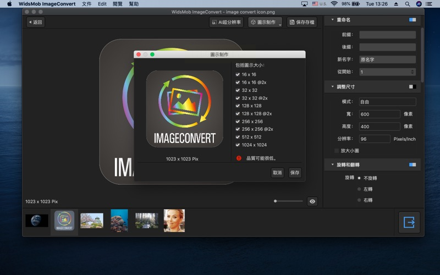Open the 圖示制作 icon maker tool
This screenshot has width=440, height=275.
click(265, 23)
